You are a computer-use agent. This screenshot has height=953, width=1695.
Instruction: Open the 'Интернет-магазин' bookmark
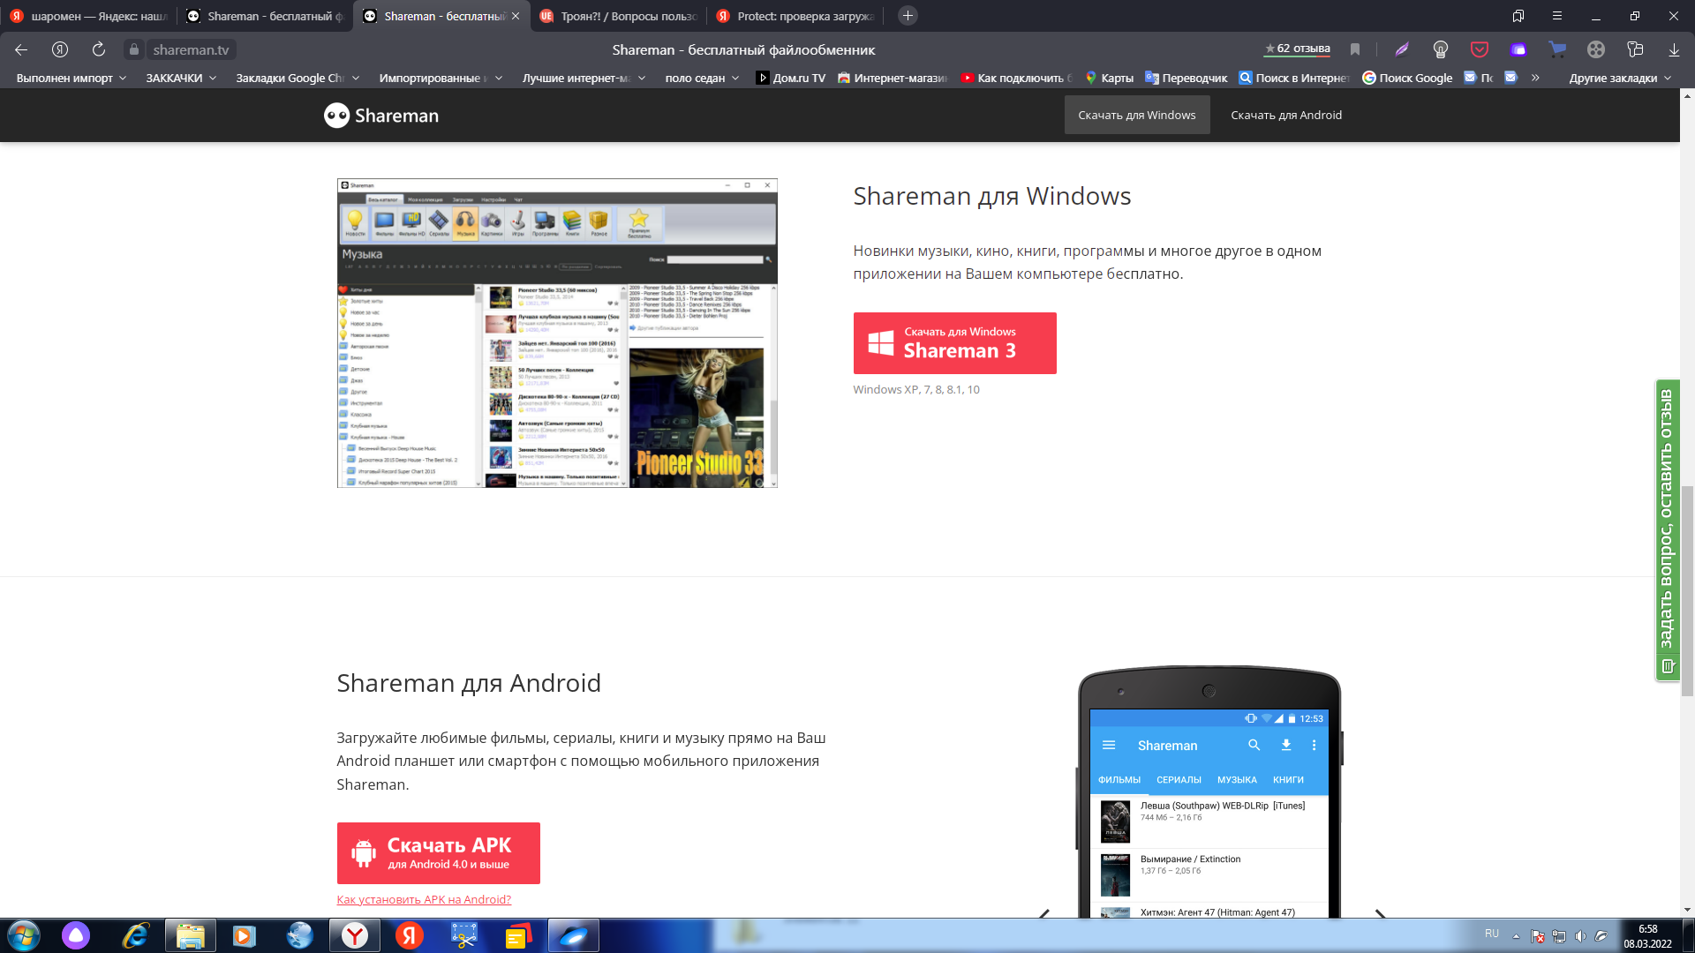coord(892,78)
